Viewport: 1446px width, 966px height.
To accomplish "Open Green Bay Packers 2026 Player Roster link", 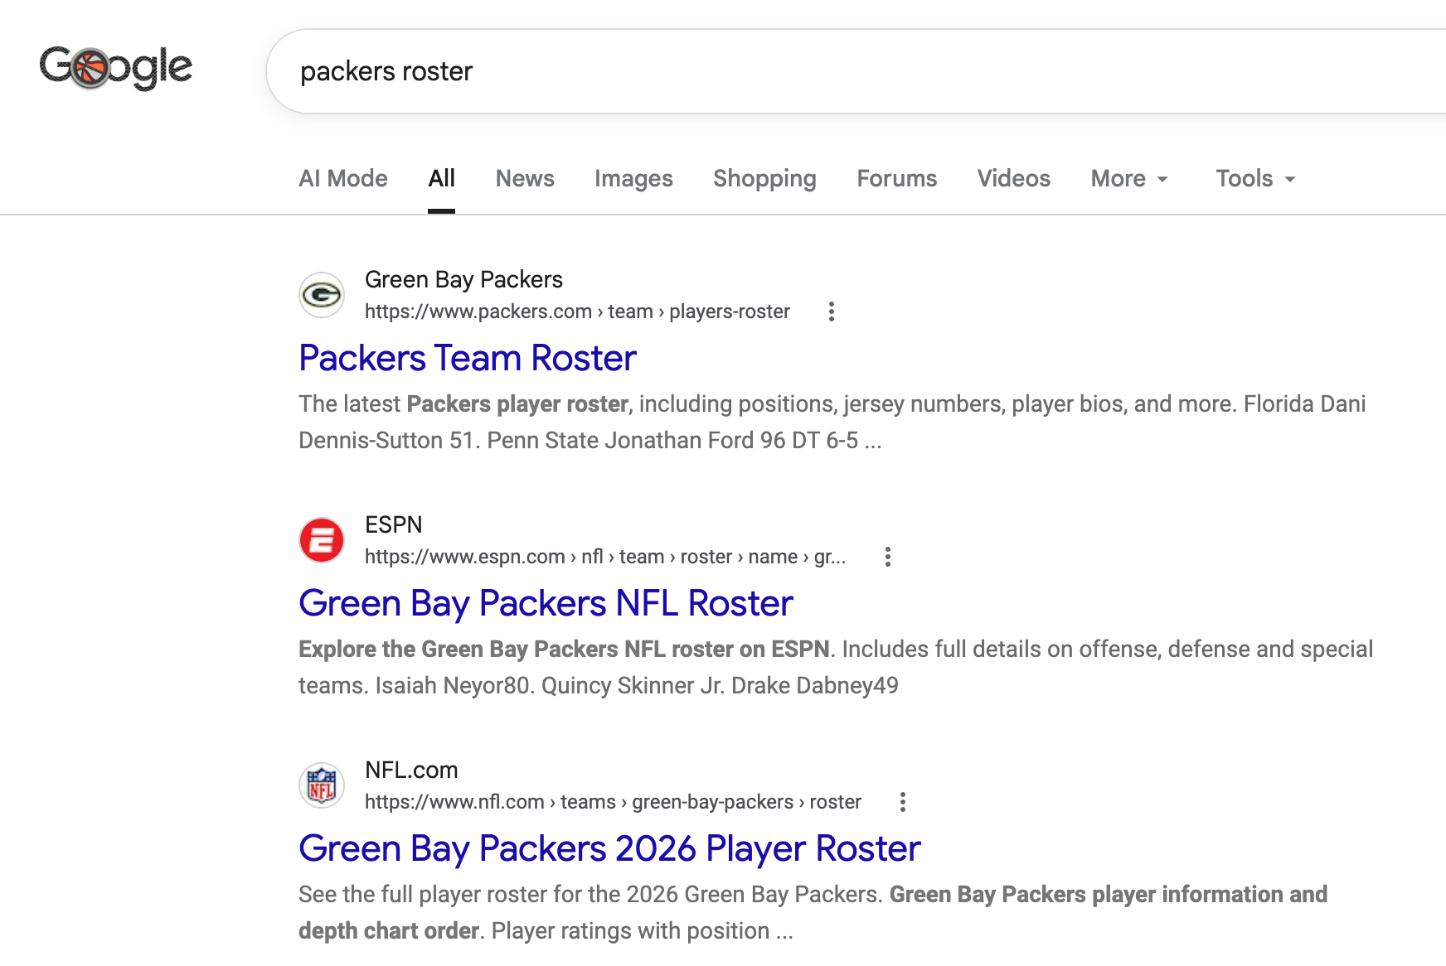I will [609, 848].
